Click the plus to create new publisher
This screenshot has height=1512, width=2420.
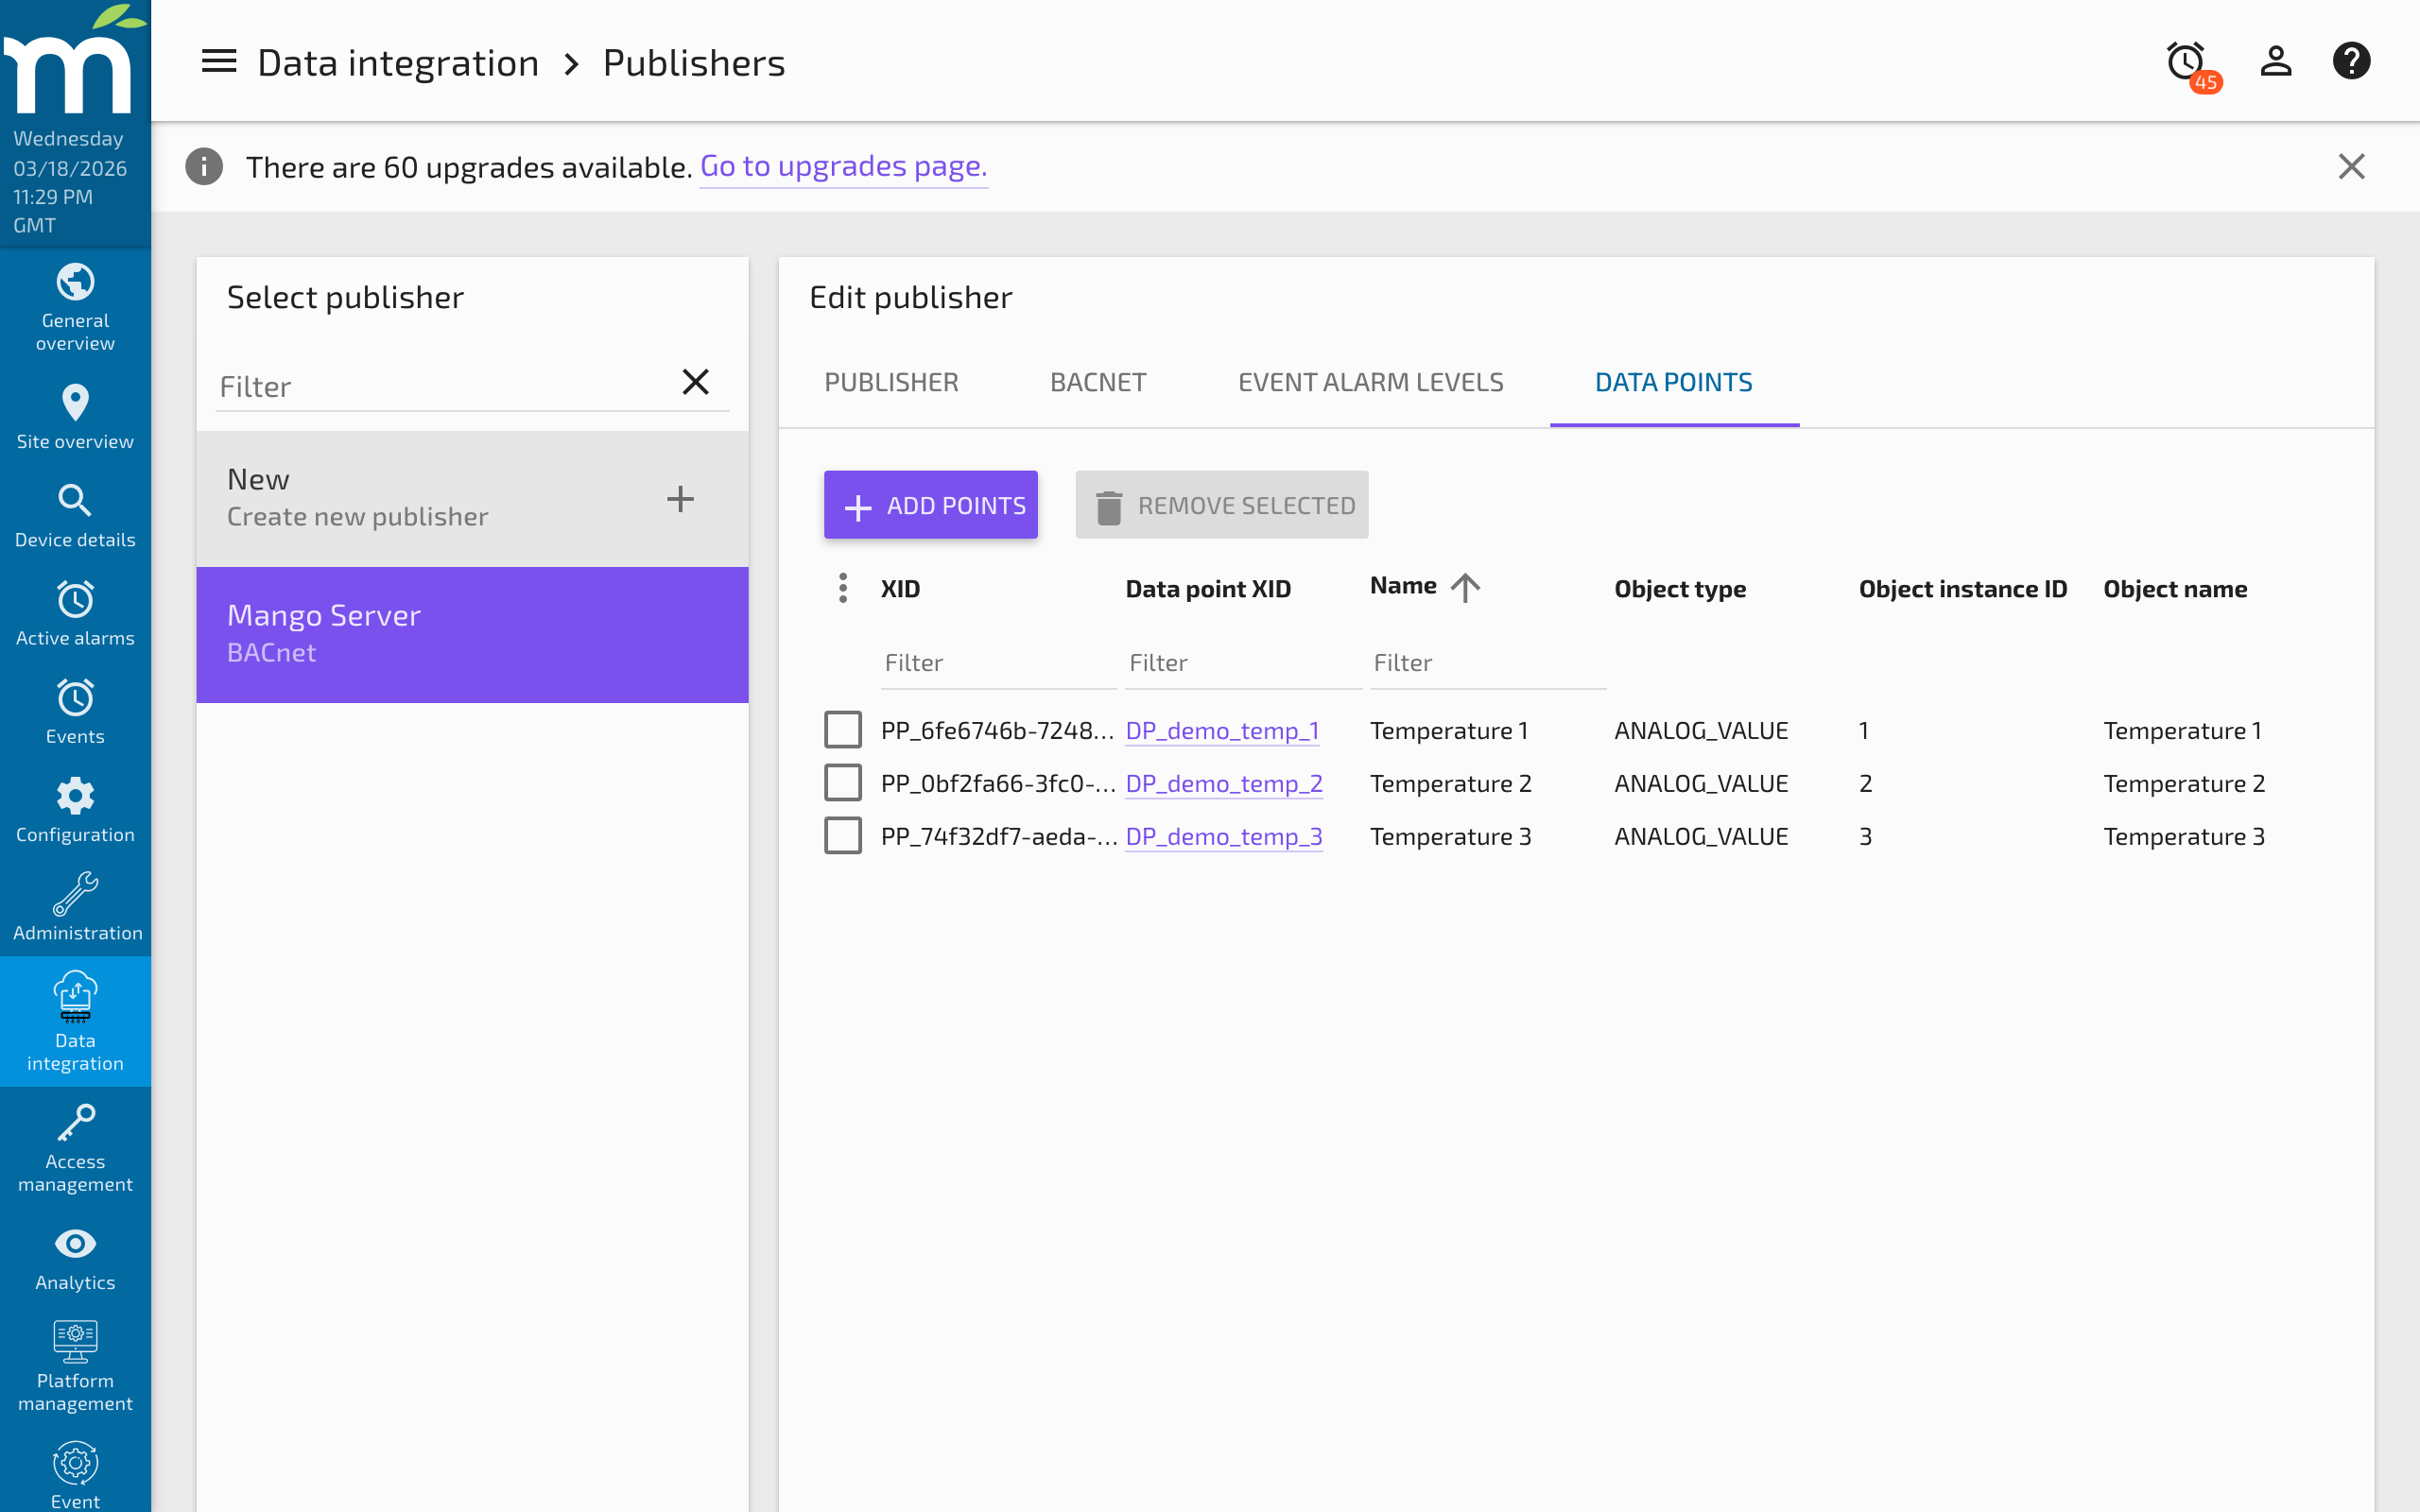[680, 498]
